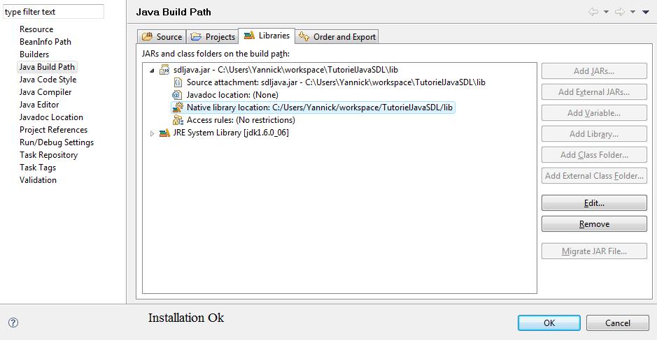Open the Projects tab
Screen dimensions: 657x340
213,36
